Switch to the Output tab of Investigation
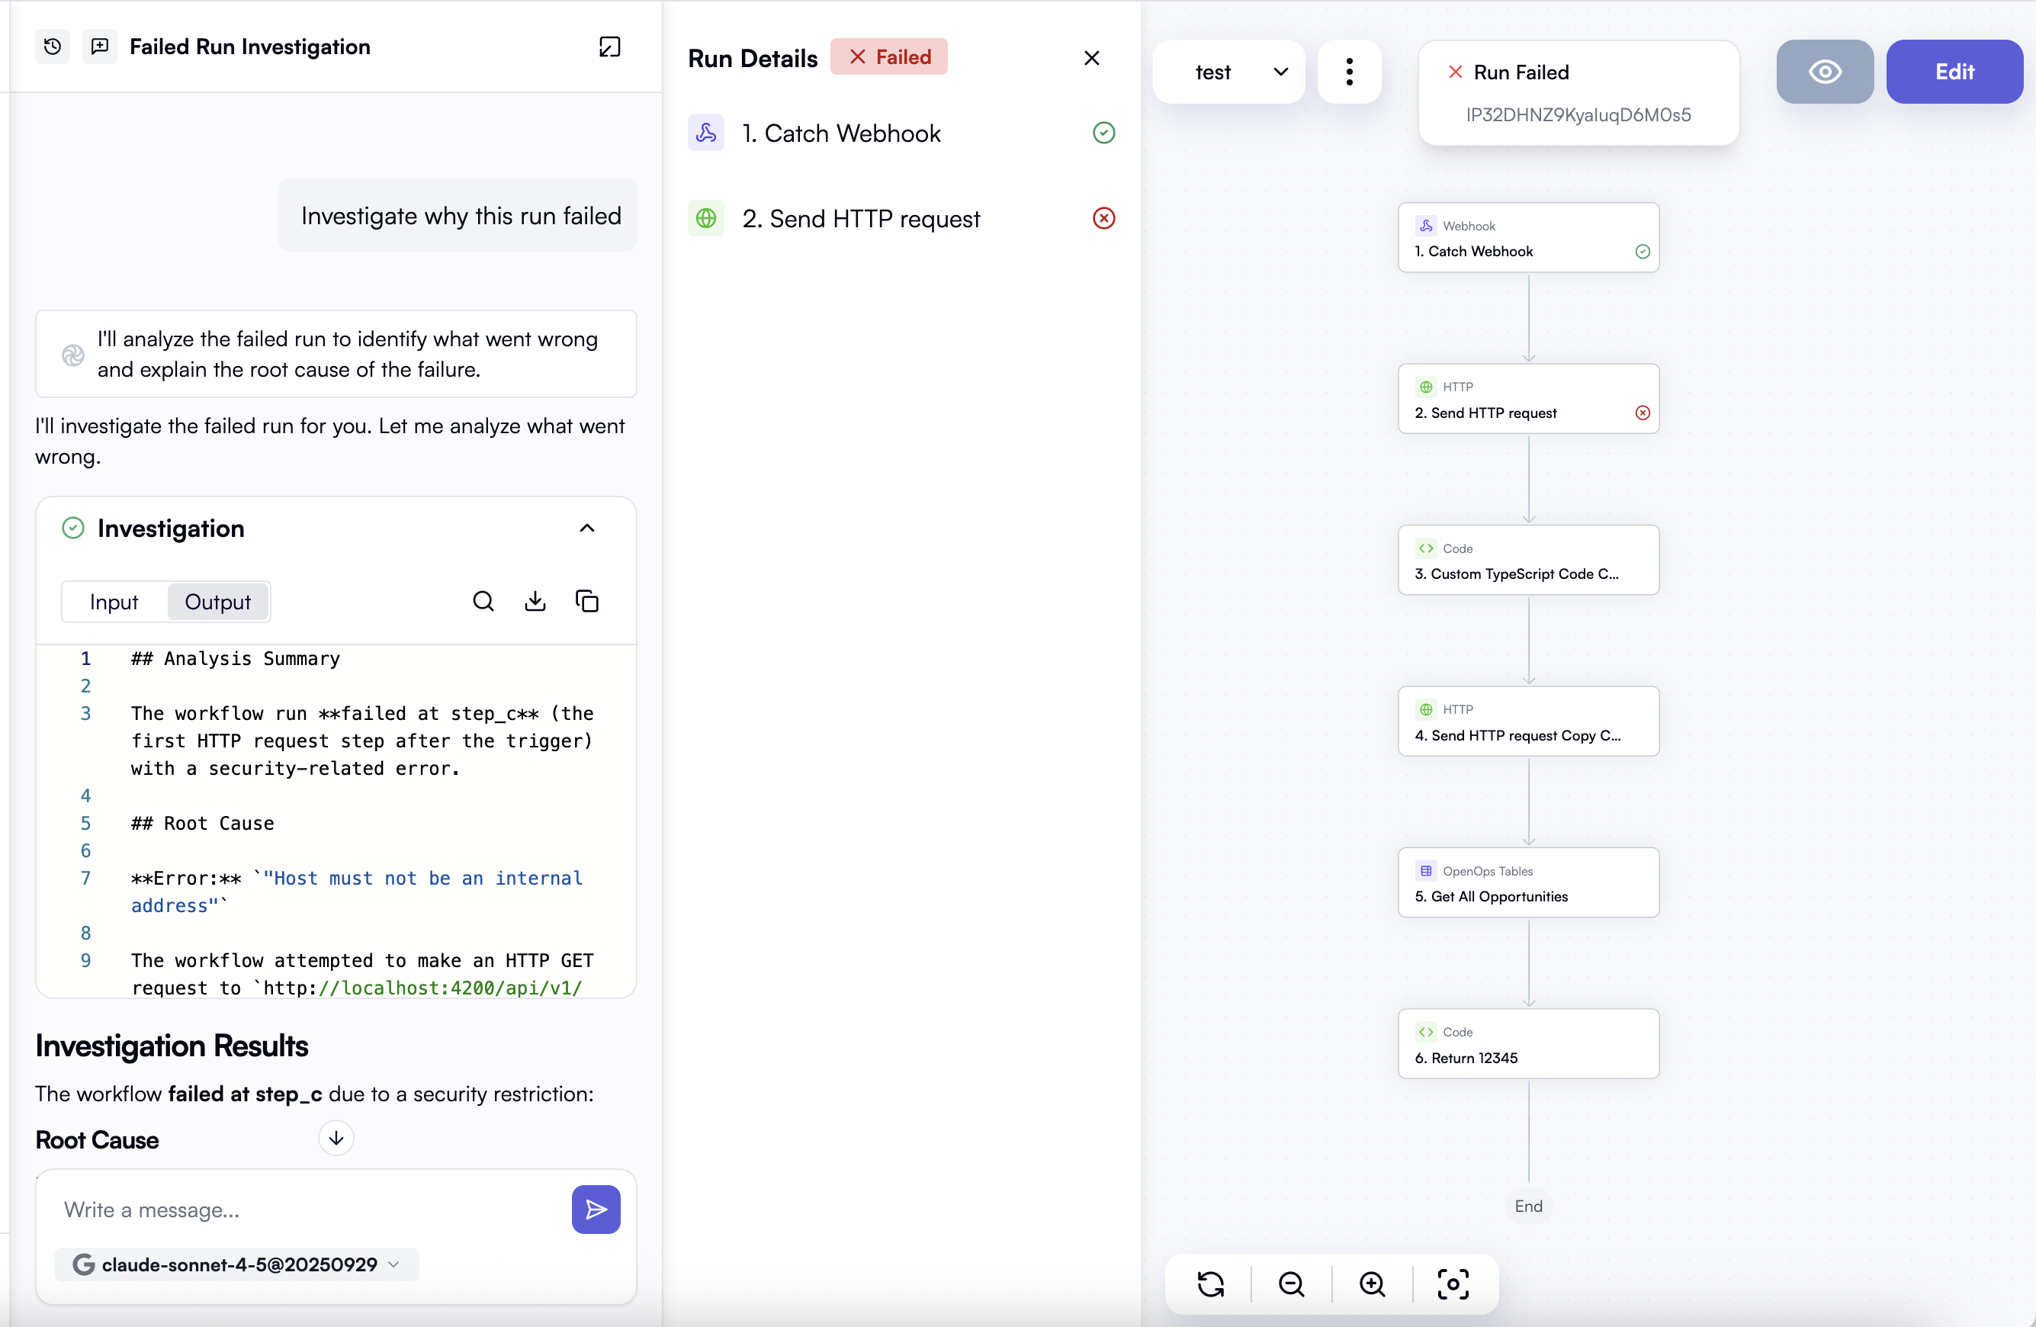Screen dimensions: 2036x1327 [217, 602]
